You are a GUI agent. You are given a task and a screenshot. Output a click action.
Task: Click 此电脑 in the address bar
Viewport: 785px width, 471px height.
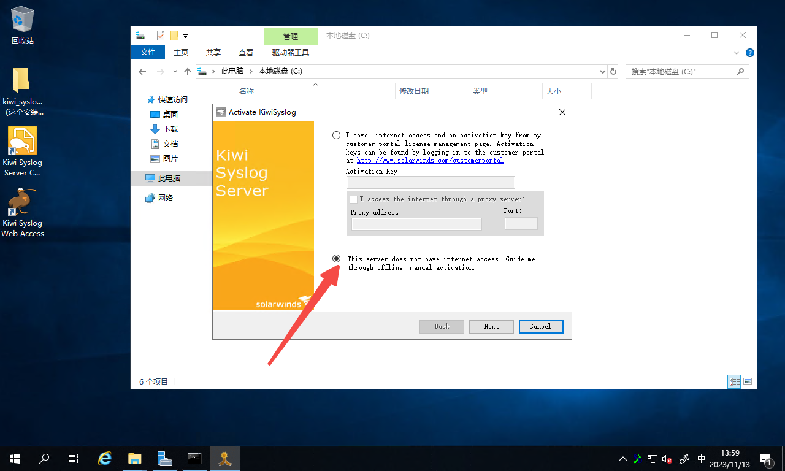tap(232, 71)
